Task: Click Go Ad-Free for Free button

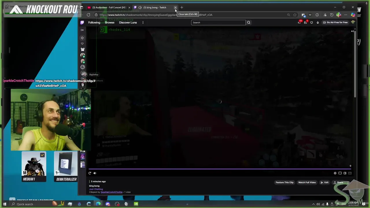Action: click(335, 23)
